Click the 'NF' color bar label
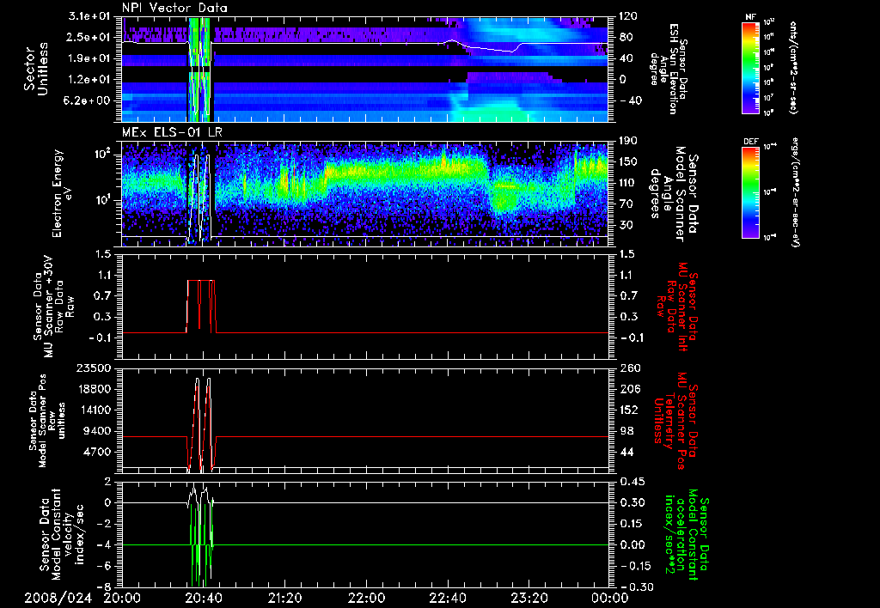The width and height of the screenshot is (880, 608). click(x=751, y=17)
